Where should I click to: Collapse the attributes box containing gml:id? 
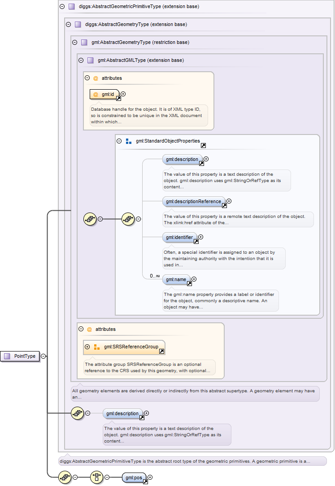click(x=87, y=78)
